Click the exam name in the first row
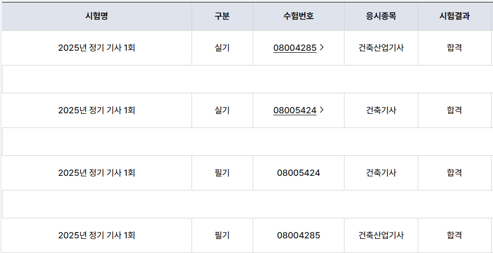 tap(97, 48)
